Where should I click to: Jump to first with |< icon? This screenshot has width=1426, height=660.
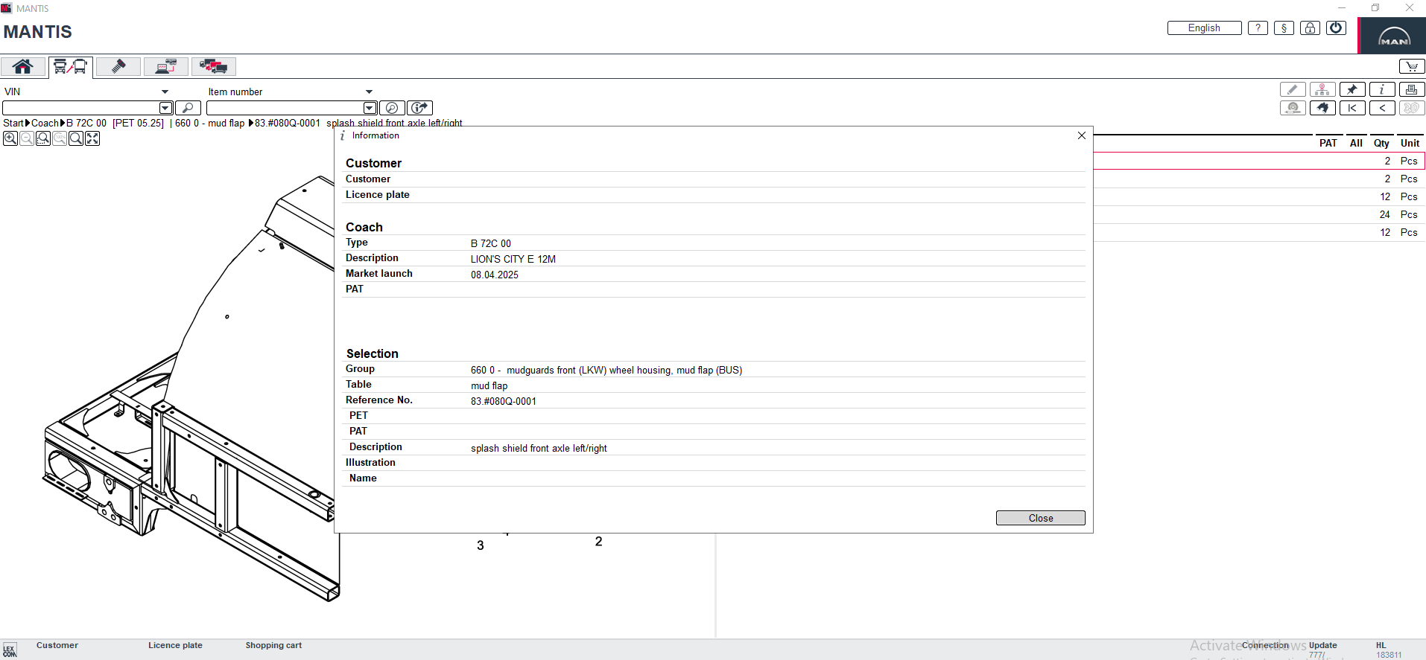(1352, 108)
